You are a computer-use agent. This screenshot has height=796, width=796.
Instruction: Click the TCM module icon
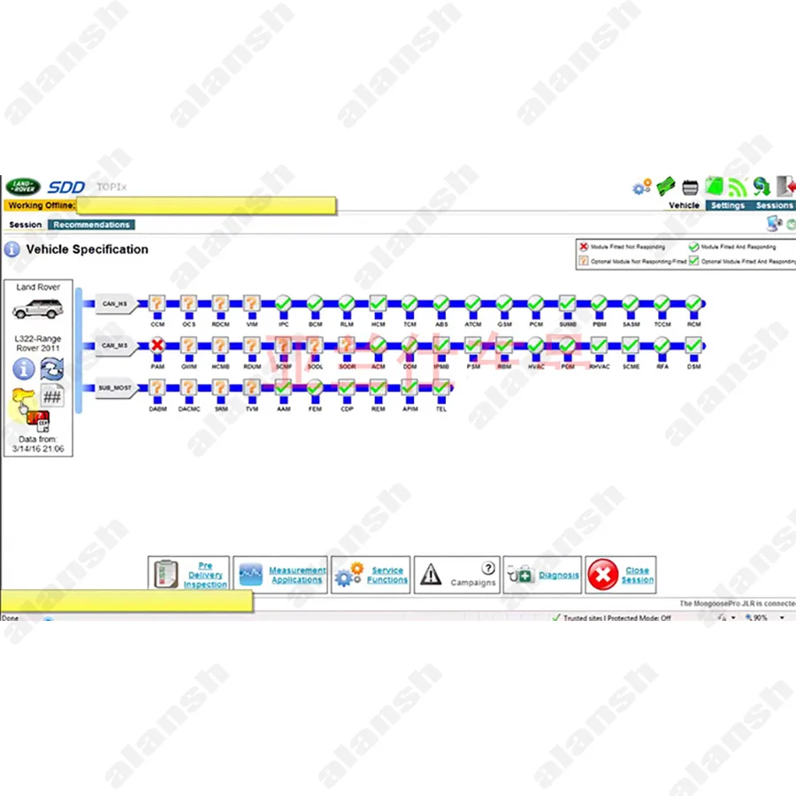(409, 303)
